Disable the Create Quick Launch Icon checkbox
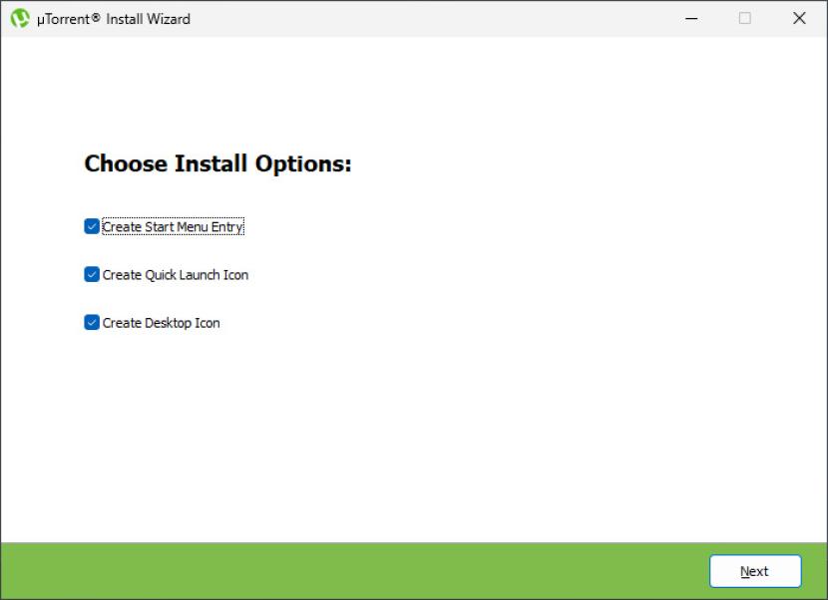Image resolution: width=828 pixels, height=600 pixels. pyautogui.click(x=92, y=274)
